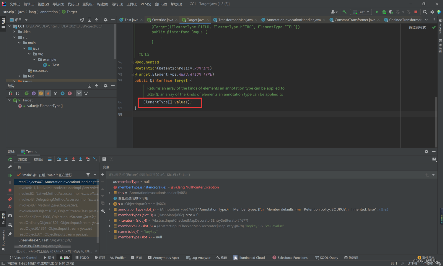Rerun Test with the debug rerun icon
Image resolution: width=443 pixels, height=266 pixels.
[10, 160]
